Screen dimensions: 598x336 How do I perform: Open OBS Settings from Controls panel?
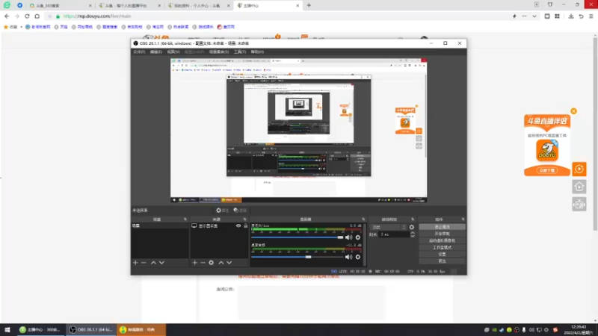click(x=442, y=255)
